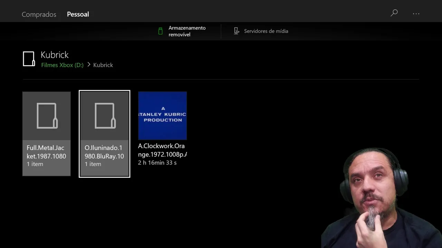Image resolution: width=442 pixels, height=248 pixels.
Task: Click the breadcrumb chevron separator
Action: [89, 64]
